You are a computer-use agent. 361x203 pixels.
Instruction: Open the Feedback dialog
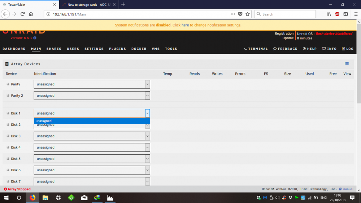pyautogui.click(x=285, y=49)
